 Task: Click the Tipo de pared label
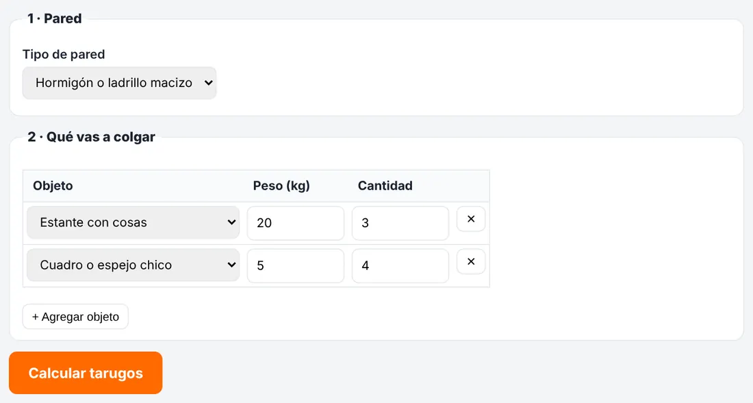coord(64,54)
